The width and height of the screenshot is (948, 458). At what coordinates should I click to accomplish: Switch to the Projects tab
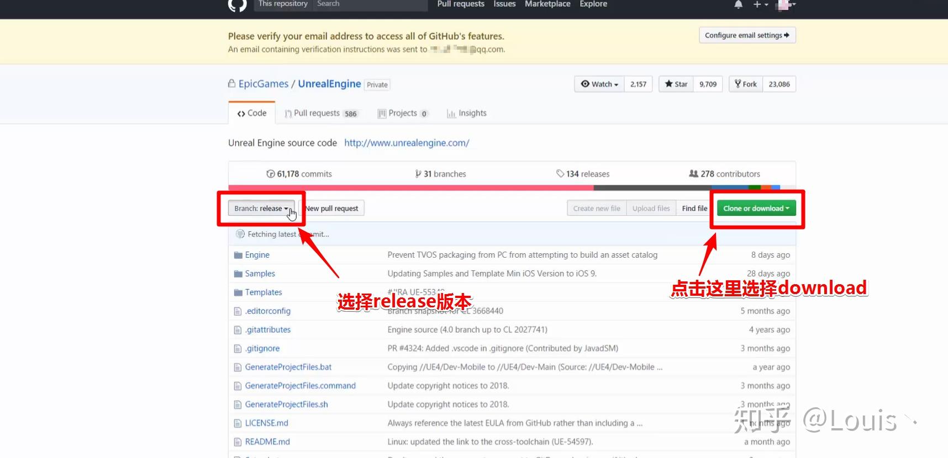403,113
